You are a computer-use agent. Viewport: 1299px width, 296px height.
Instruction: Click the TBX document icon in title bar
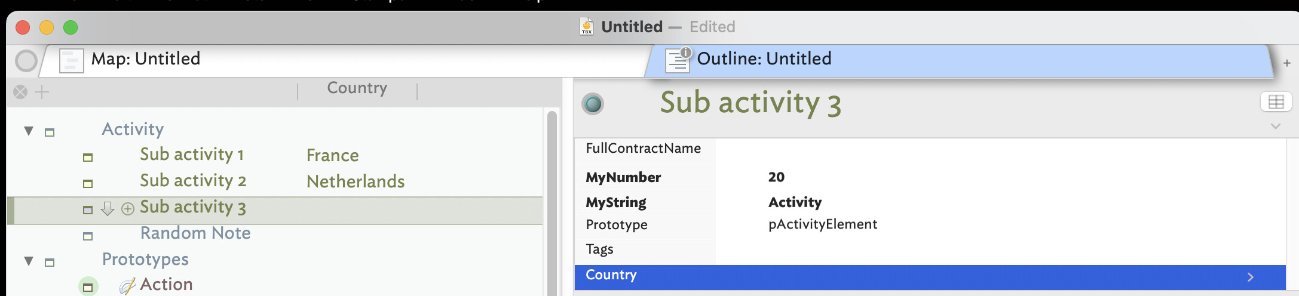(x=587, y=27)
